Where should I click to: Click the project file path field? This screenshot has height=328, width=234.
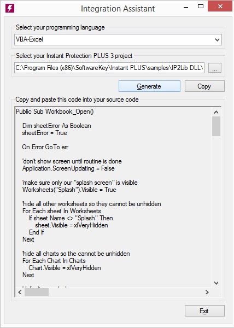click(109, 68)
